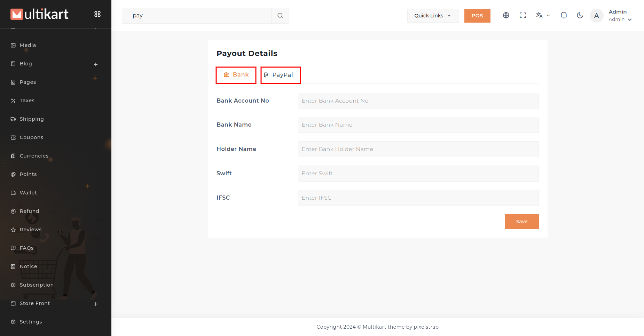Image resolution: width=644 pixels, height=336 pixels.
Task: Open the Admin profile menu
Action: pyautogui.click(x=620, y=16)
